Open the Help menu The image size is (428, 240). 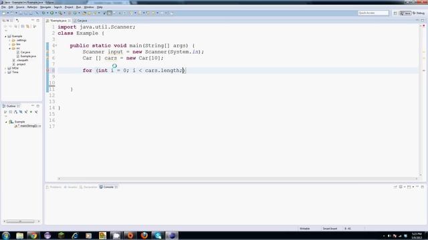tap(100, 7)
